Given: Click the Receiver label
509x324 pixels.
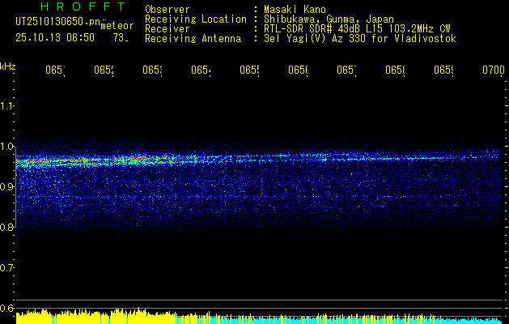Looking at the screenshot, I should click(x=168, y=29).
